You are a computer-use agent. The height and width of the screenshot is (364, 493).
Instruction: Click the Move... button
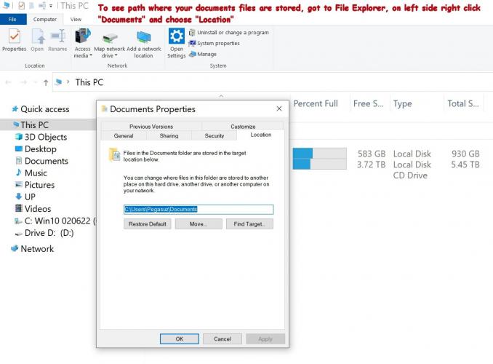point(199,224)
